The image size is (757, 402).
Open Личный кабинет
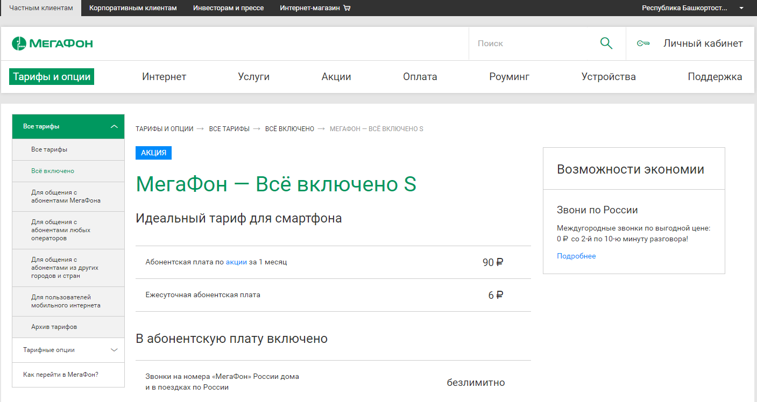pos(703,44)
